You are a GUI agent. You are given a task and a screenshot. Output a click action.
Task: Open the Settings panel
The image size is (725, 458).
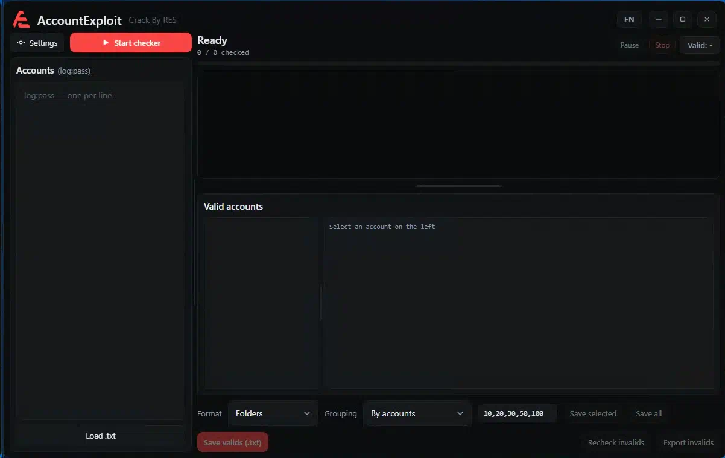pos(37,43)
